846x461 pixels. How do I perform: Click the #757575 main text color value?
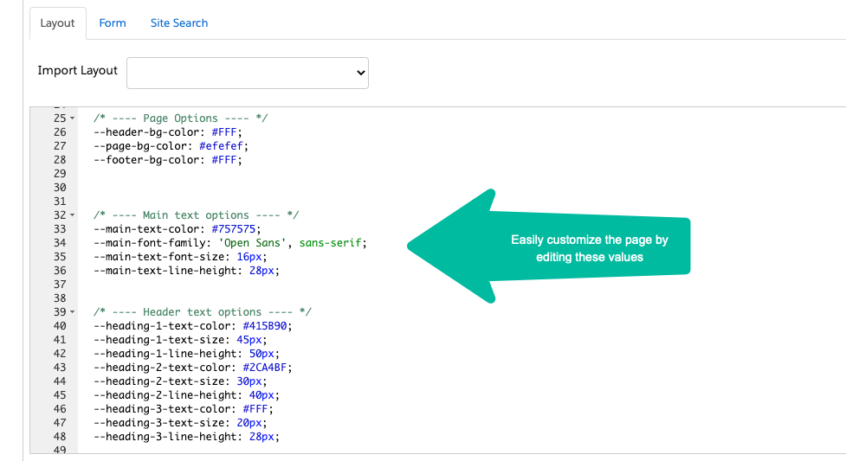(236, 229)
